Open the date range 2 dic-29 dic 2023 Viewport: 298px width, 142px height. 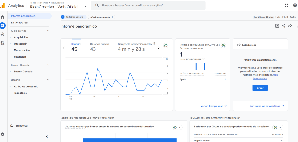point(285,17)
